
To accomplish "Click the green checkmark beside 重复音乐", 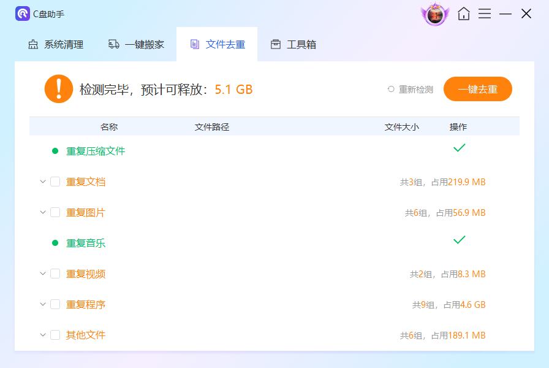I will point(459,240).
